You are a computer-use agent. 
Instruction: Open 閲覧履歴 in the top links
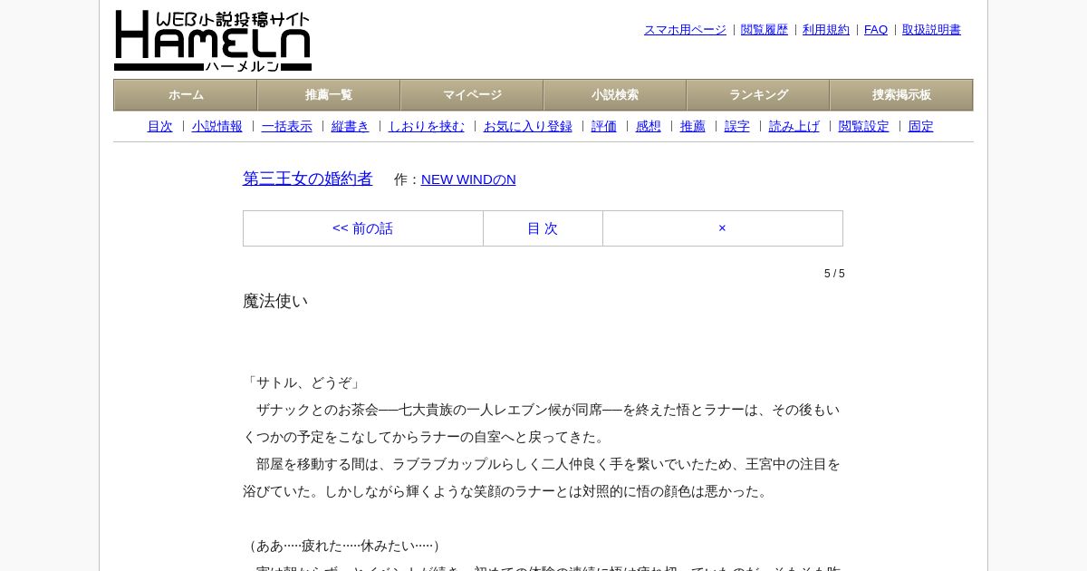(x=765, y=30)
